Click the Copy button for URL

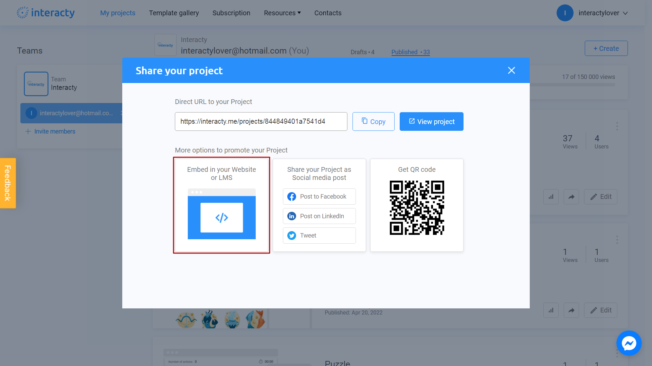click(x=374, y=122)
